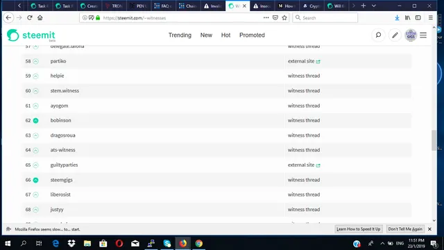Open File Explorer from the taskbar
The image size is (444, 250).
[x=87, y=244]
